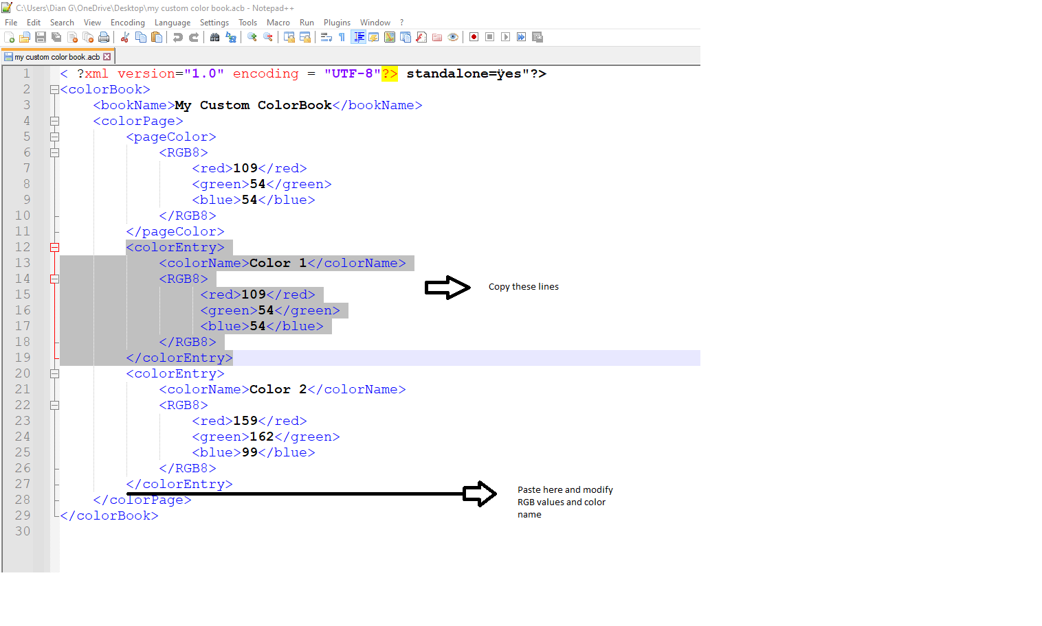Click the Close All documents icon
The height and width of the screenshot is (626, 1042).
point(88,37)
